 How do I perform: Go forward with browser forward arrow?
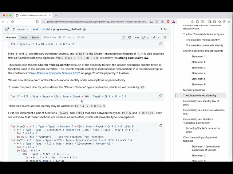[8, 22]
